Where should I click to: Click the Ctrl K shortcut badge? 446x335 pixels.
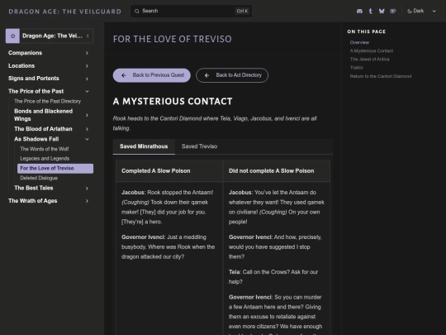(242, 11)
